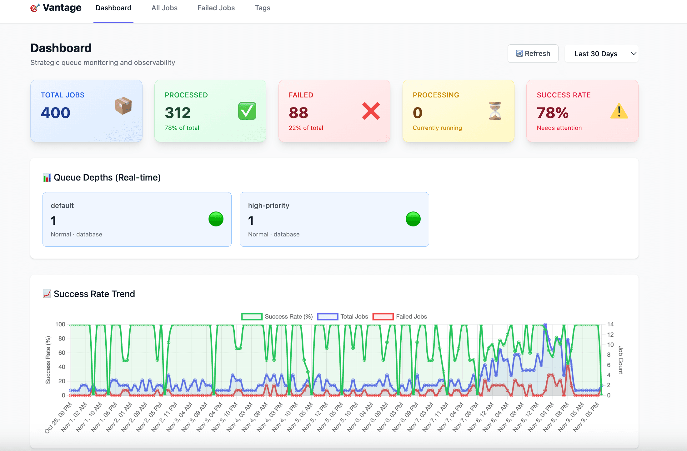Open the Tags section

click(x=262, y=8)
